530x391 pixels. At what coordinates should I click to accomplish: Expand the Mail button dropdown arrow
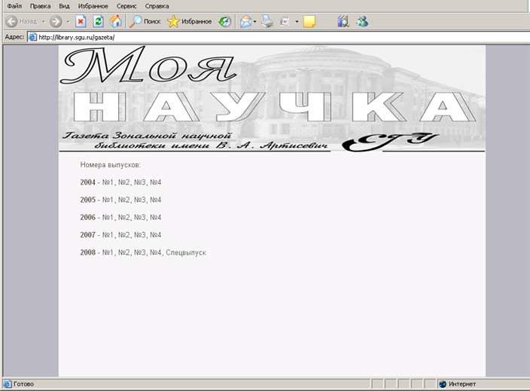pyautogui.click(x=255, y=22)
